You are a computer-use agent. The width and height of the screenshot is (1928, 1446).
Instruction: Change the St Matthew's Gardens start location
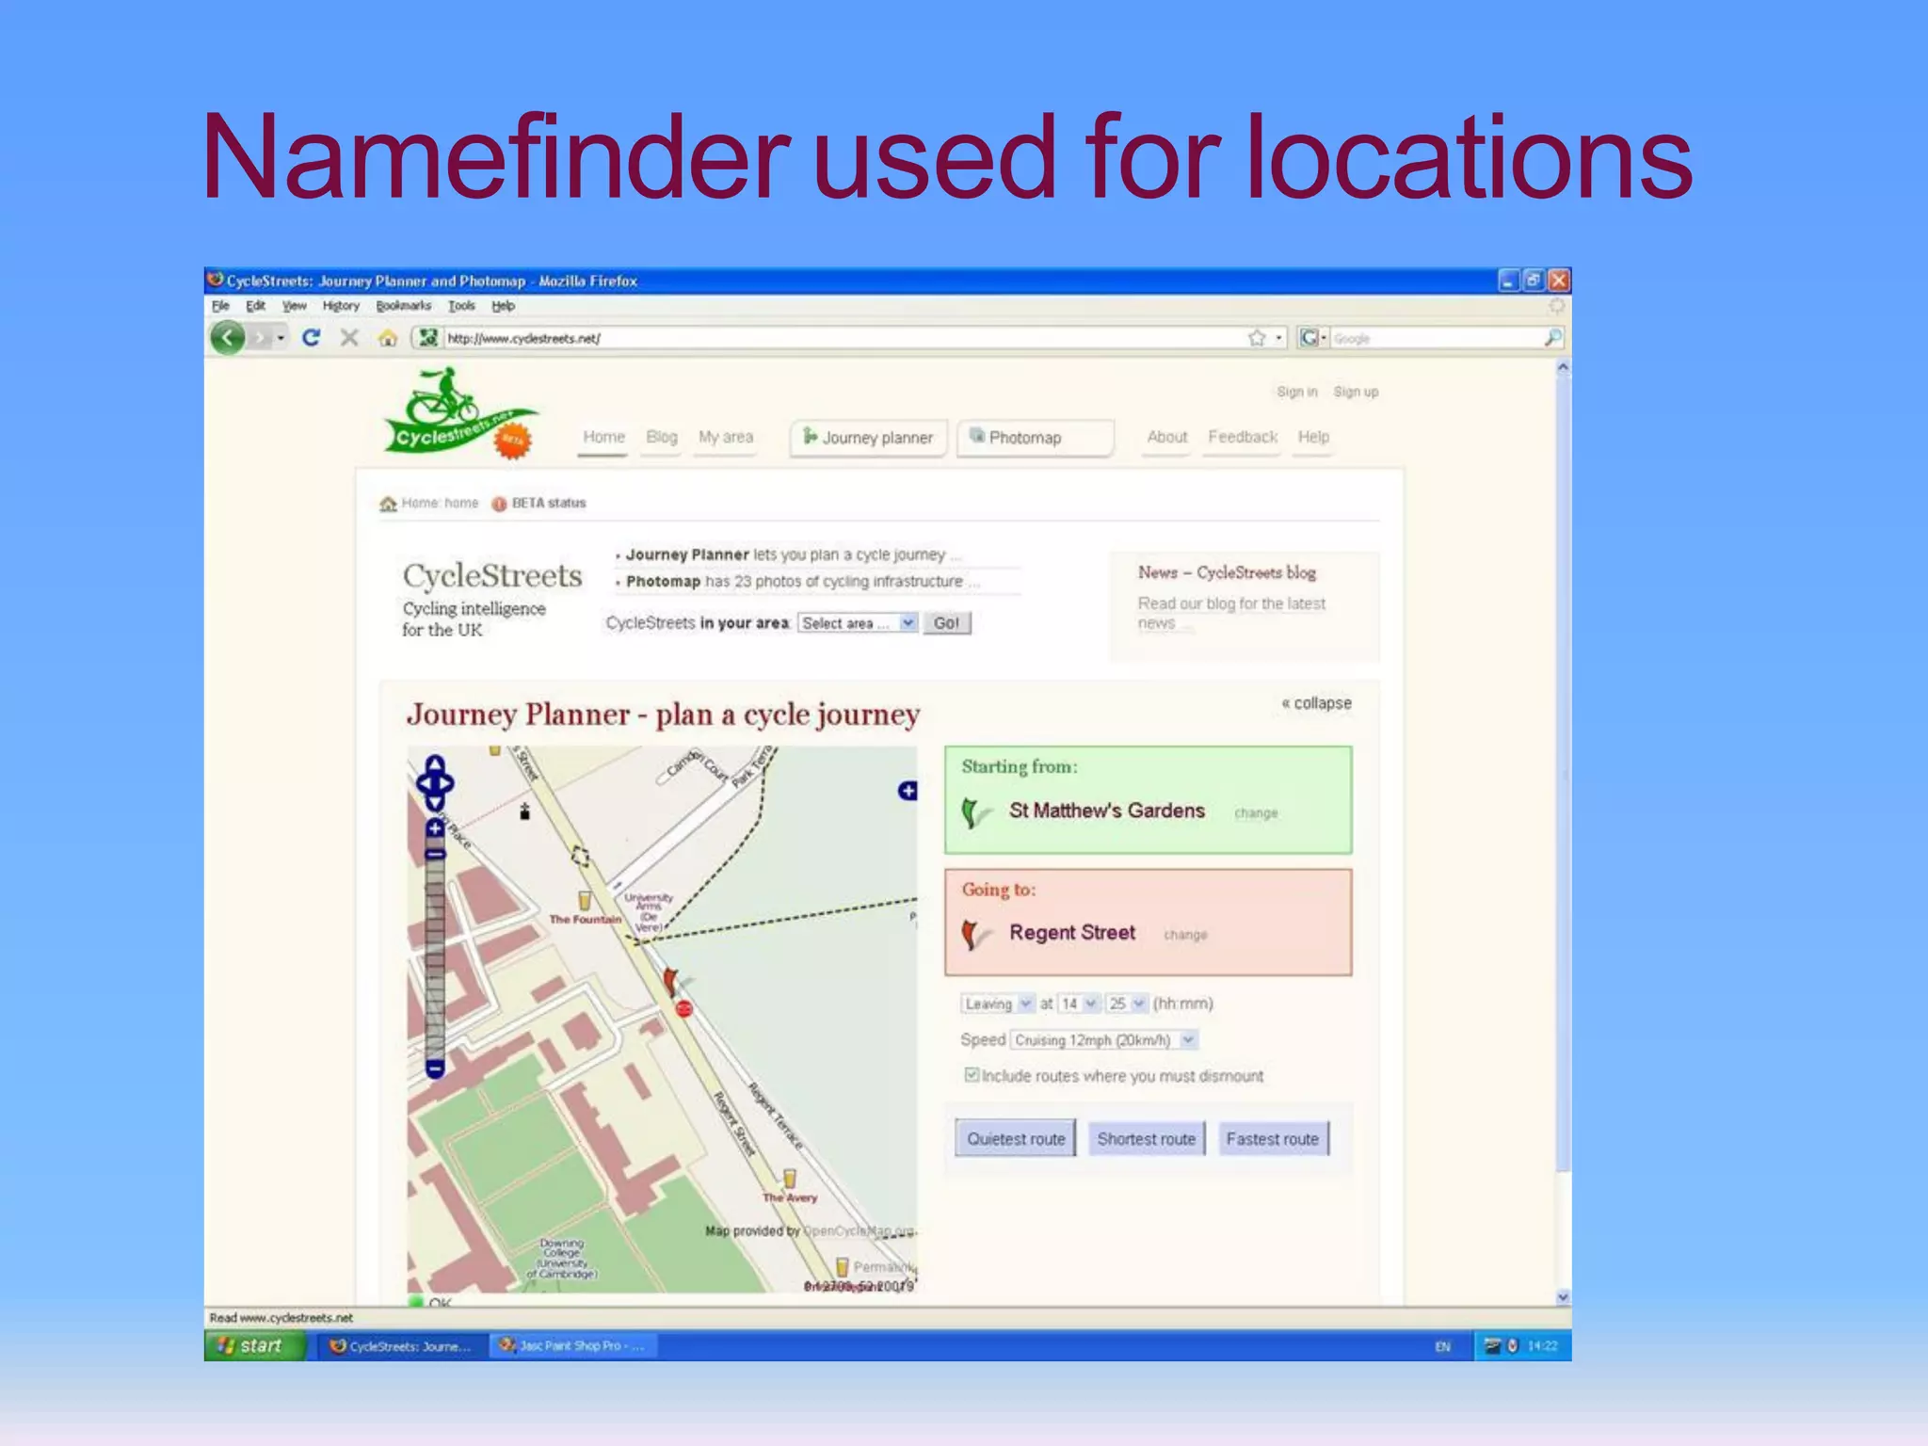tap(1256, 813)
